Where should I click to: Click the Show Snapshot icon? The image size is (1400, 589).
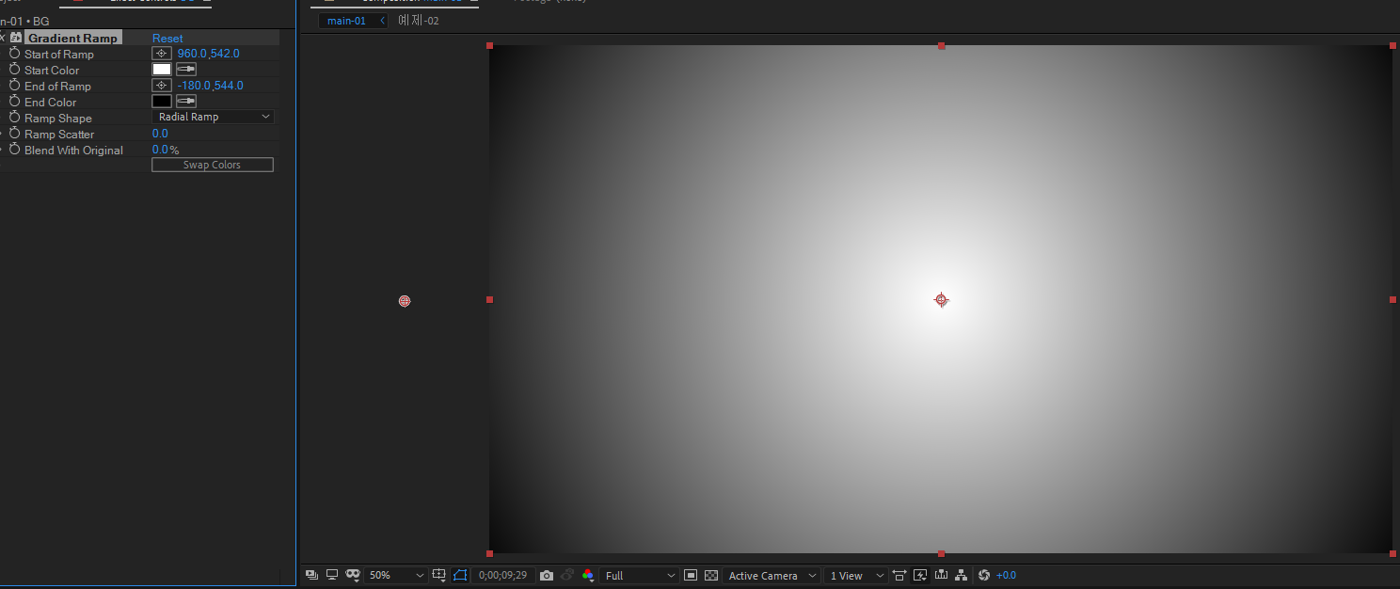(567, 575)
